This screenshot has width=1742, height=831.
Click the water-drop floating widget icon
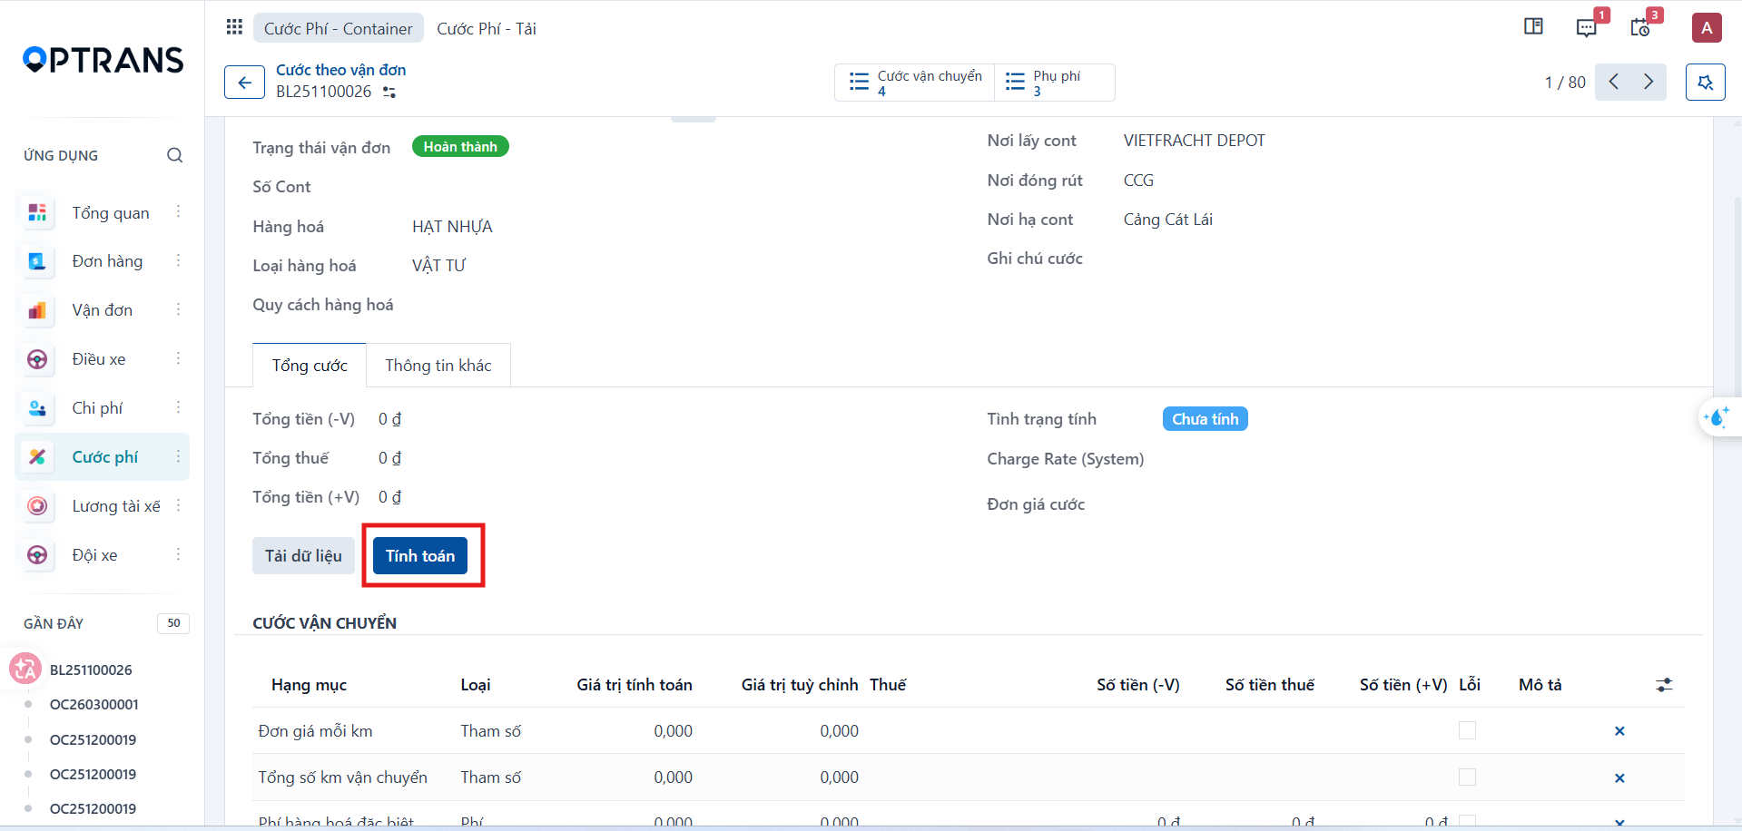[x=1716, y=417]
